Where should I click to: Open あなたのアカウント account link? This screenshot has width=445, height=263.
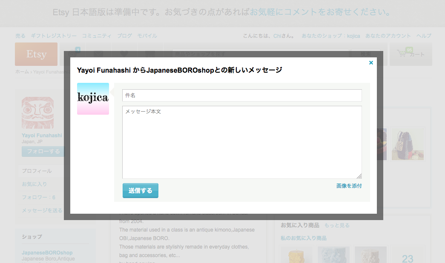(388, 36)
